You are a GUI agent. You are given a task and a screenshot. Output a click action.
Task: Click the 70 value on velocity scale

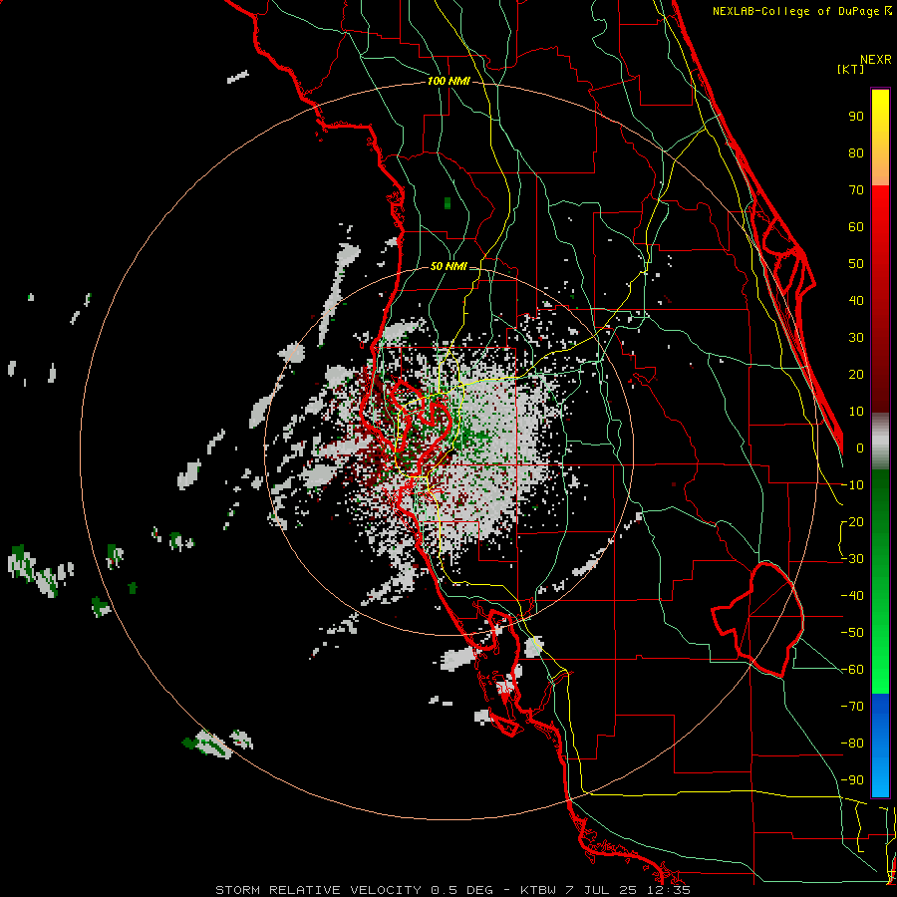856,190
